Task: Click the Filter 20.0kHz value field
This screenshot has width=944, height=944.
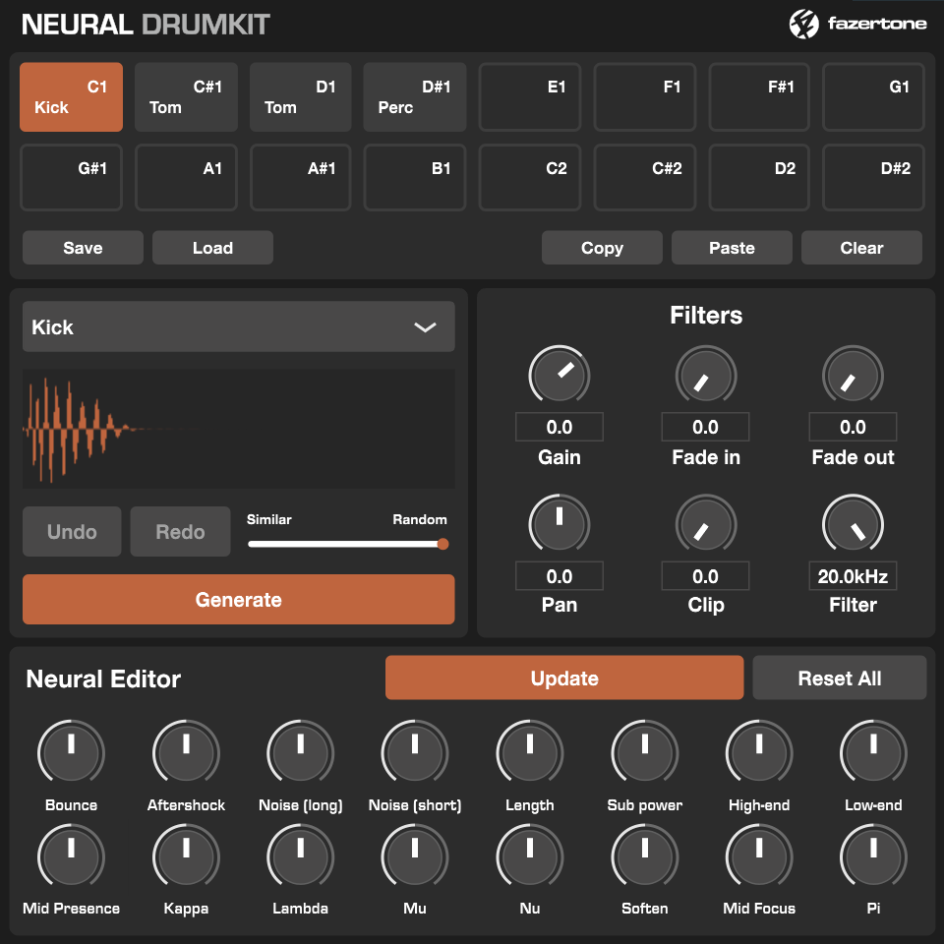Action: click(853, 576)
